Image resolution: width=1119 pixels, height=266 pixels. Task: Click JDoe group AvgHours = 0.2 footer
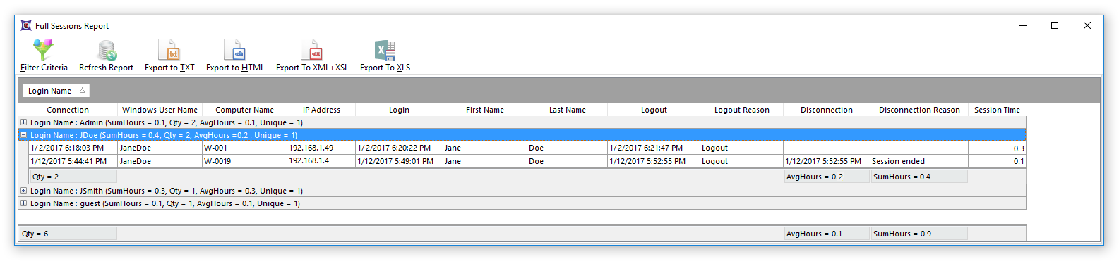(x=827, y=177)
